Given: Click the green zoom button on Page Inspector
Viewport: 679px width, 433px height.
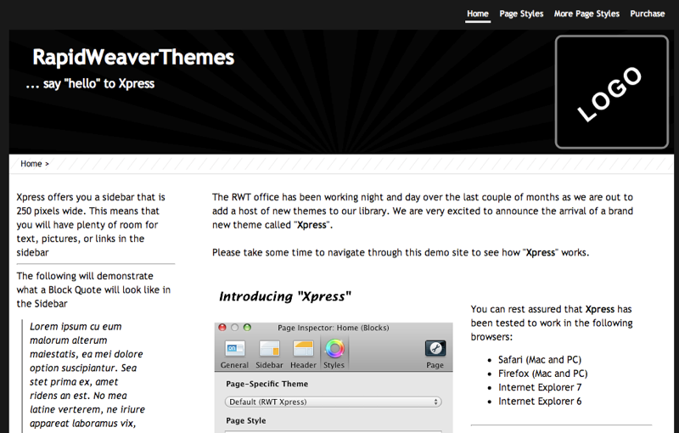Looking at the screenshot, I should tap(247, 327).
